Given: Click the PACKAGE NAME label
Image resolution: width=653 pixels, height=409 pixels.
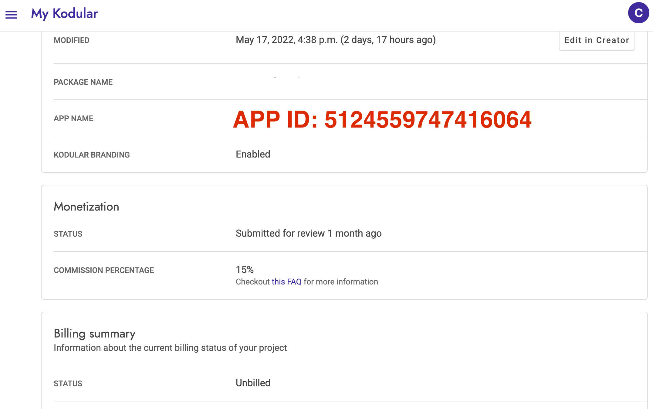Looking at the screenshot, I should tap(83, 82).
